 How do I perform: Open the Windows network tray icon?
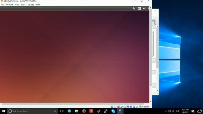173,111
